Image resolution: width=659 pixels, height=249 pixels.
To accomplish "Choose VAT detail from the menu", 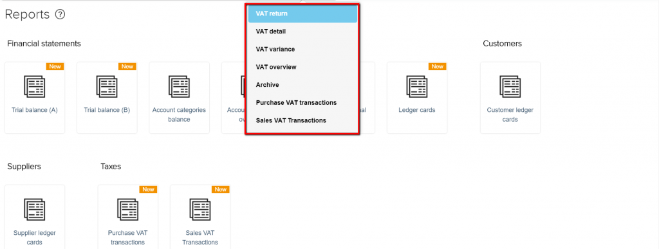I will (x=302, y=32).
